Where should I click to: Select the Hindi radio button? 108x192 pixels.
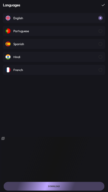tap(100, 57)
